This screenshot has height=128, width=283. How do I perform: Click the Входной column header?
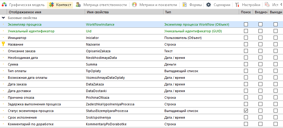click(261, 12)
